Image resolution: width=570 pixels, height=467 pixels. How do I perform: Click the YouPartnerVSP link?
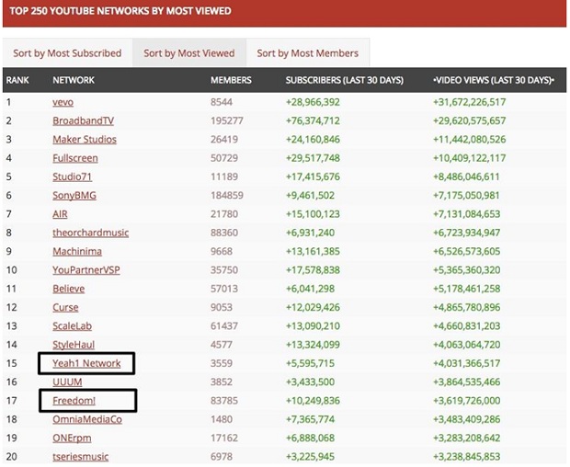pos(86,270)
